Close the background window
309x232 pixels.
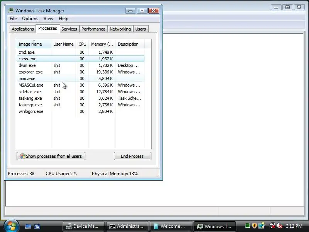pos(299,7)
